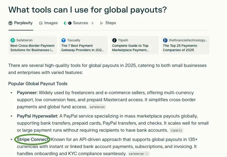Click the Safeheron green favicon
227x157 pixels.
point(13,40)
